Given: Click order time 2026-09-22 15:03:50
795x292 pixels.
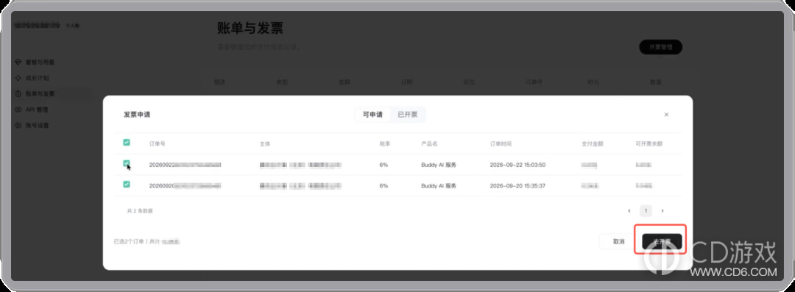Looking at the screenshot, I should (x=517, y=165).
